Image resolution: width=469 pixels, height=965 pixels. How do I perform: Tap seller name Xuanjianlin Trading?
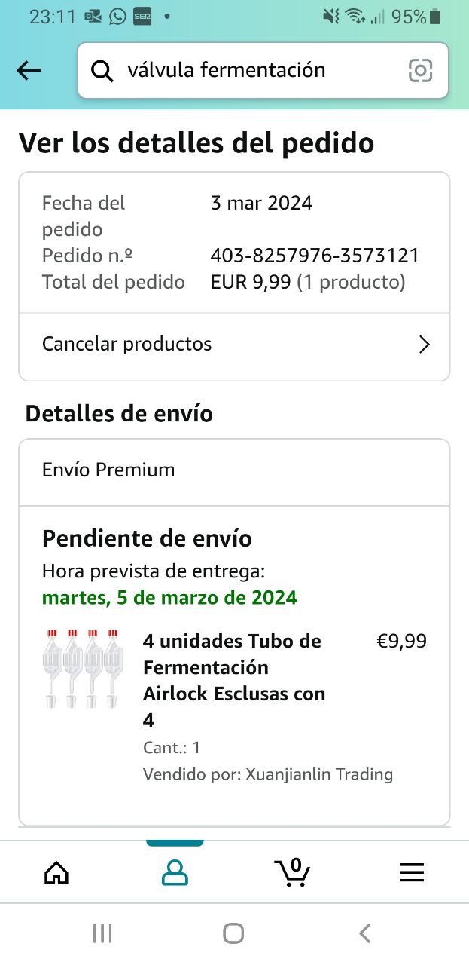point(319,774)
